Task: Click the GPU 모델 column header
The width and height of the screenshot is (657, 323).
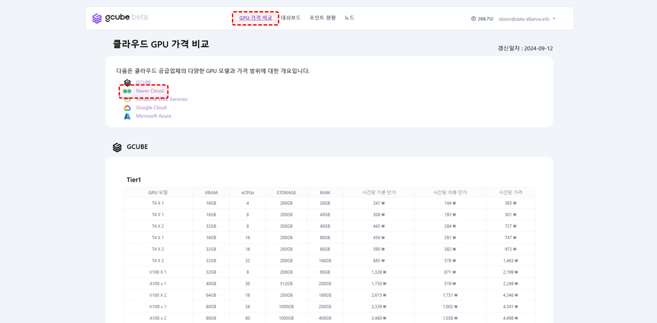Action: [x=158, y=192]
